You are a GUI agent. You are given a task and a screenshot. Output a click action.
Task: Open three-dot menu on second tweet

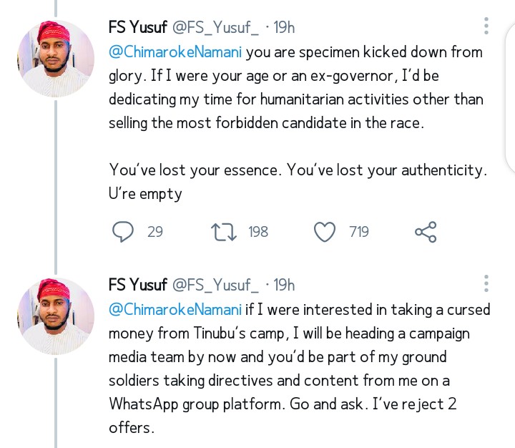pyautogui.click(x=486, y=284)
